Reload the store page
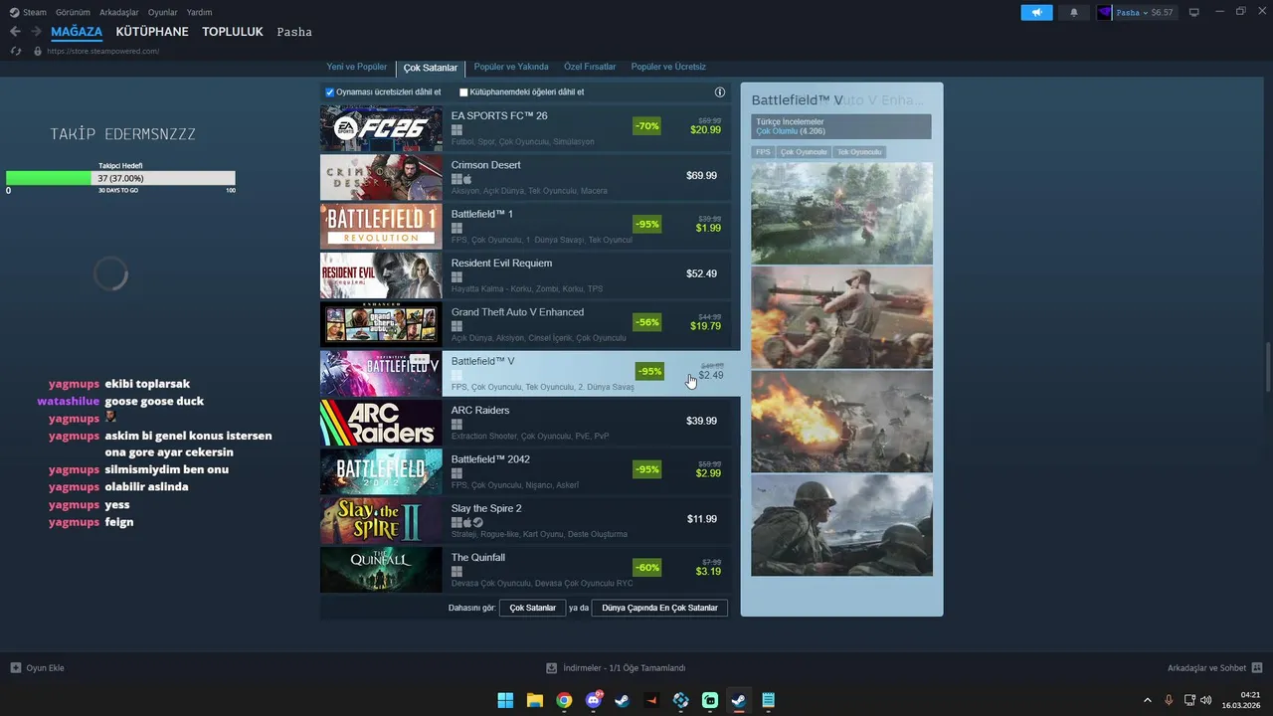Screen dimensions: 1273x716 (16, 51)
